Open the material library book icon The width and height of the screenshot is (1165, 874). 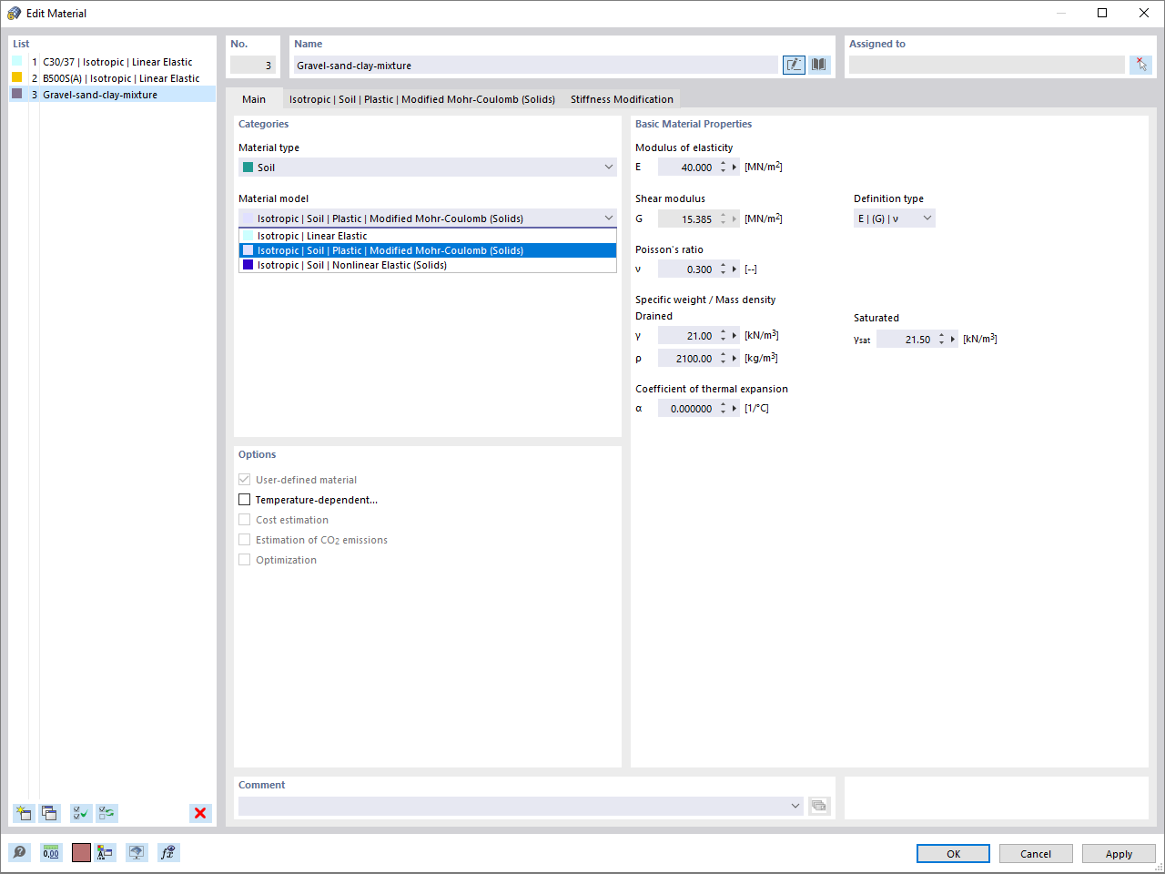tap(819, 65)
